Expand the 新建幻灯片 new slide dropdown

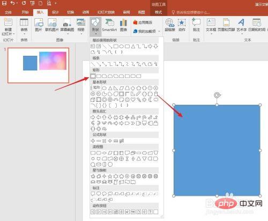8,34
